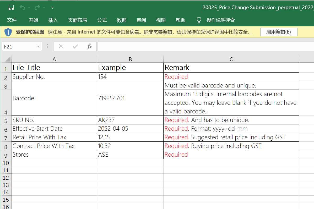314x209 pixels.
Task: Click the 启用编辑(E) Enable Editing button
Action: 279,32
